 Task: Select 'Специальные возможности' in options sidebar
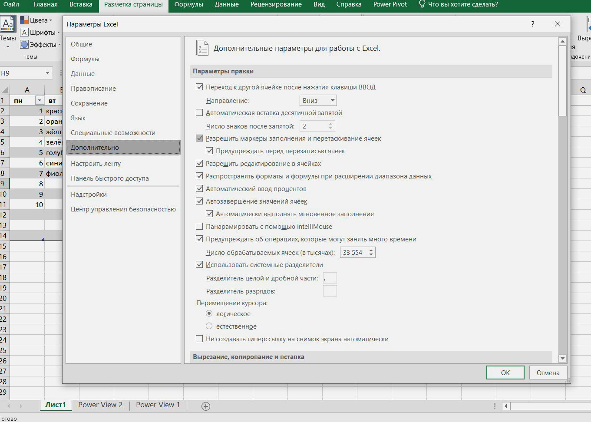coord(123,133)
